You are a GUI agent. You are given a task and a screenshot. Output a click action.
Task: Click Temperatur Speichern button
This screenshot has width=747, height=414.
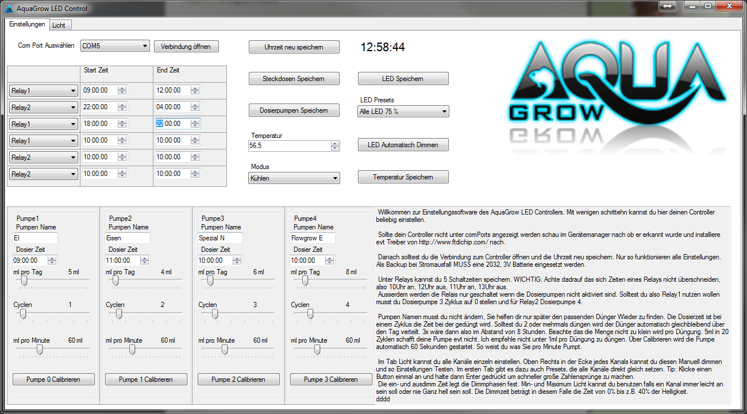(x=403, y=177)
